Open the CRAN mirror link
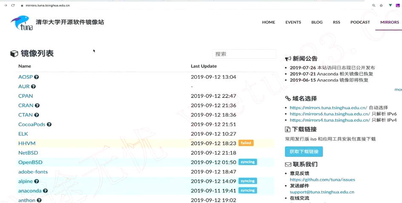Image resolution: width=402 pixels, height=203 pixels. [26, 105]
